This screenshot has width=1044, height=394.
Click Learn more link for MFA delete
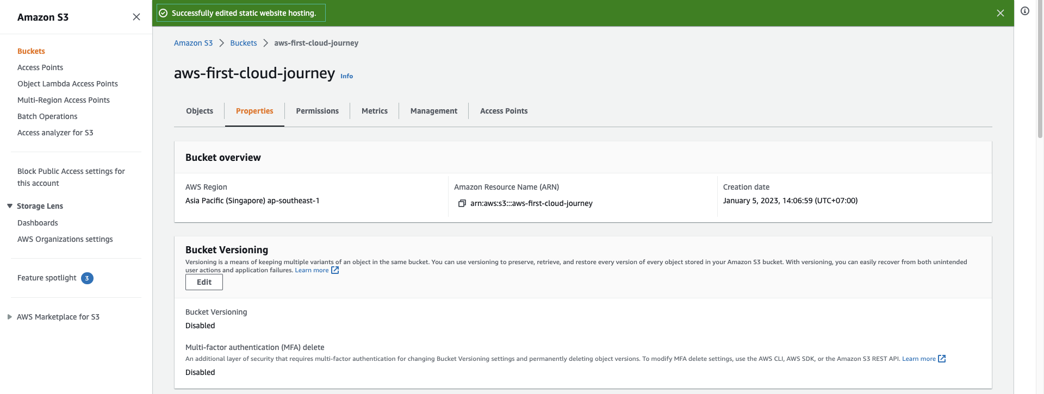tap(919, 359)
